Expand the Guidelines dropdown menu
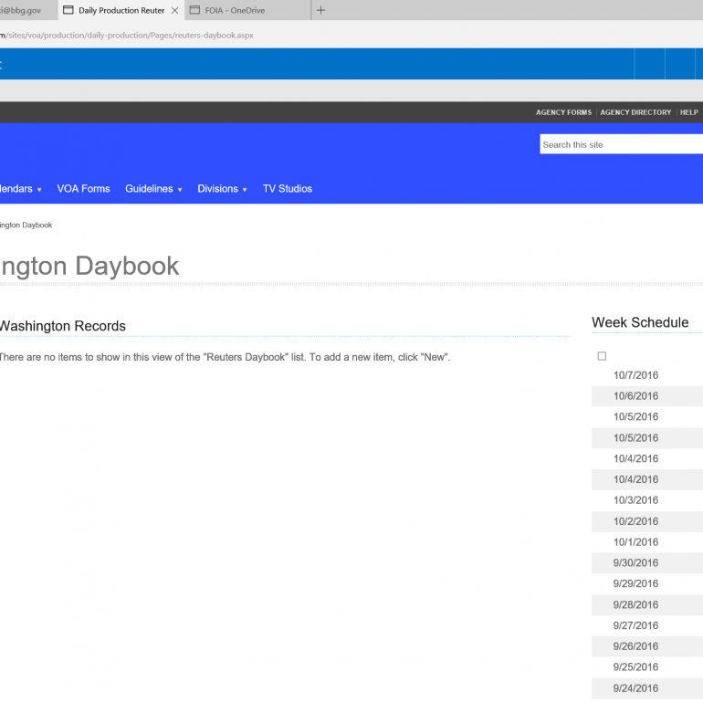 [x=153, y=189]
